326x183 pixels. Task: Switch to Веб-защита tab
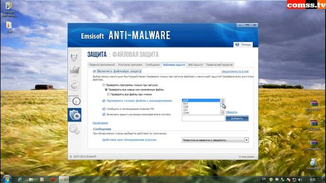pyautogui.click(x=196, y=65)
